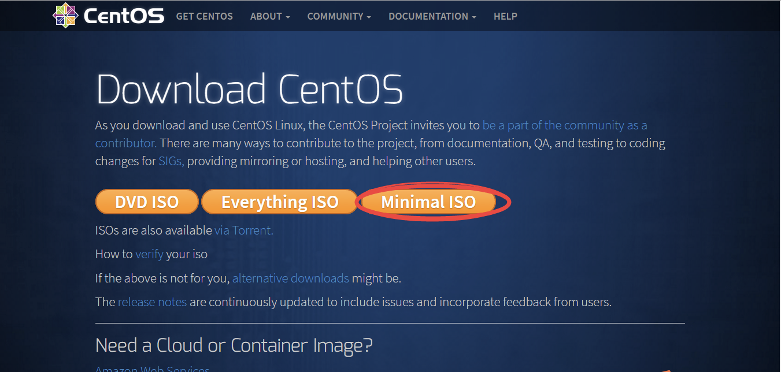
Task: Open the 'alternative downloads' link
Action: point(291,278)
